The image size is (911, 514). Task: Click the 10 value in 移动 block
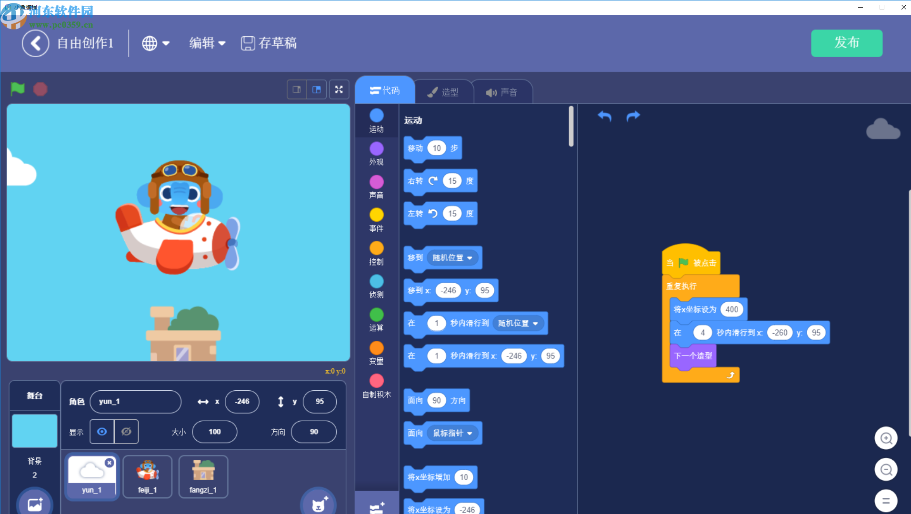click(x=437, y=148)
